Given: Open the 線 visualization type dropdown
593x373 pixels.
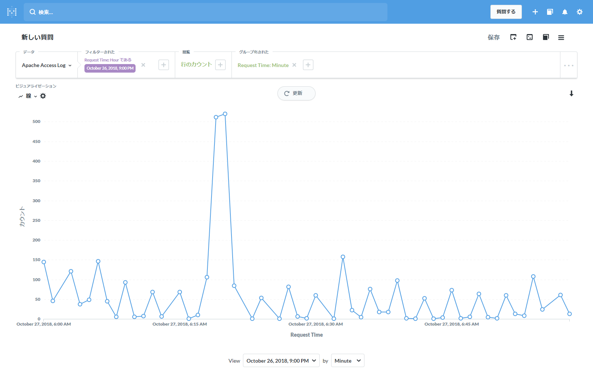Looking at the screenshot, I should (28, 96).
